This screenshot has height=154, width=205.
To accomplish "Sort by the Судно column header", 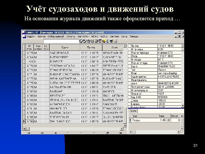I will point(65,47).
